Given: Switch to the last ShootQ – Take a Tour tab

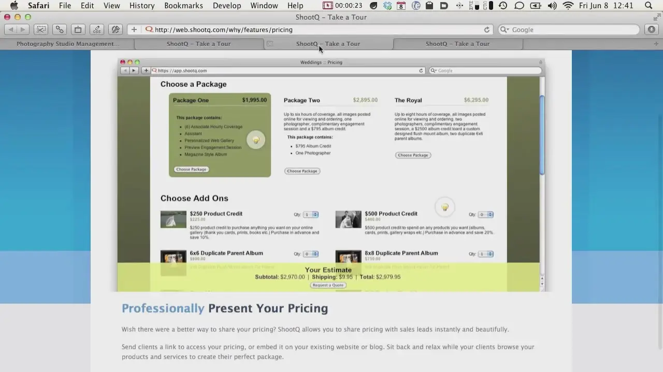Looking at the screenshot, I should (458, 44).
